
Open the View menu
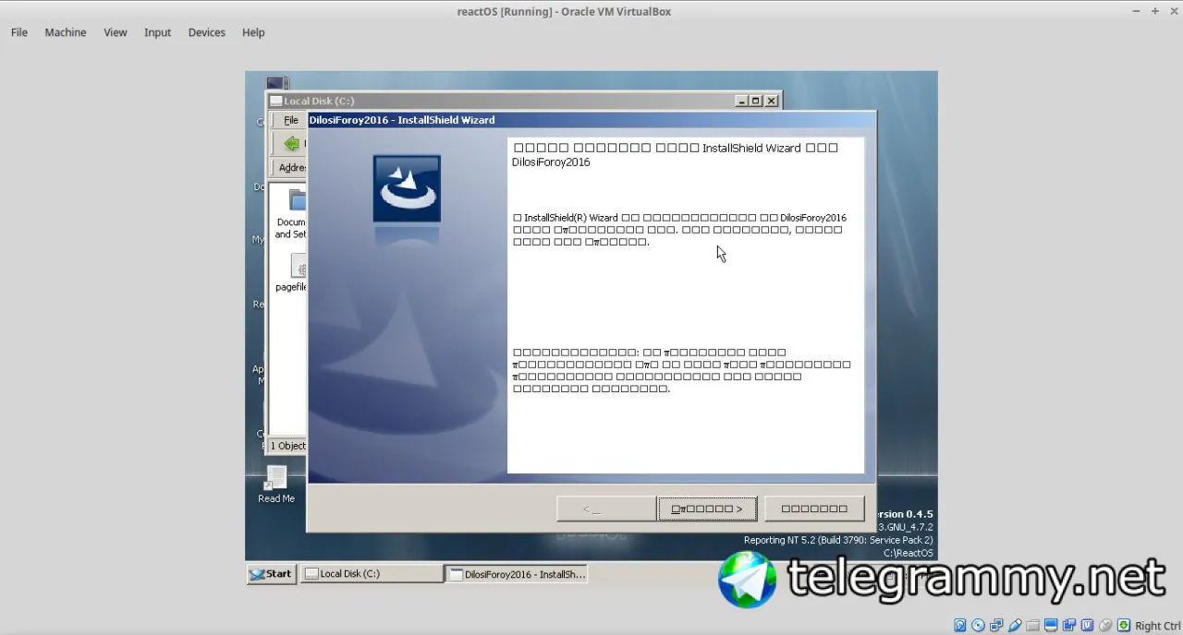(116, 32)
